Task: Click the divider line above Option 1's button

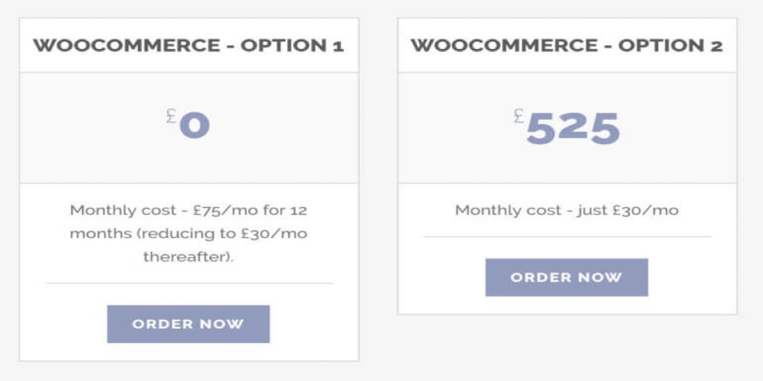Action: [189, 283]
